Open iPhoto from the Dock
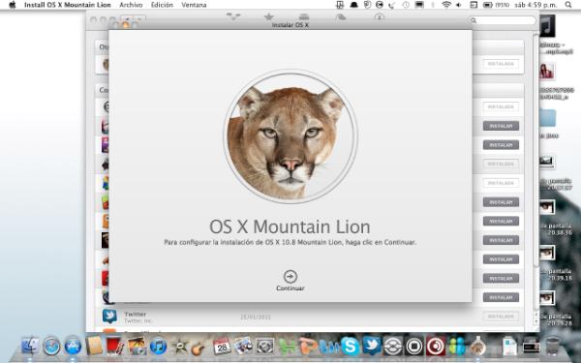The height and width of the screenshot is (363, 581). (x=137, y=346)
